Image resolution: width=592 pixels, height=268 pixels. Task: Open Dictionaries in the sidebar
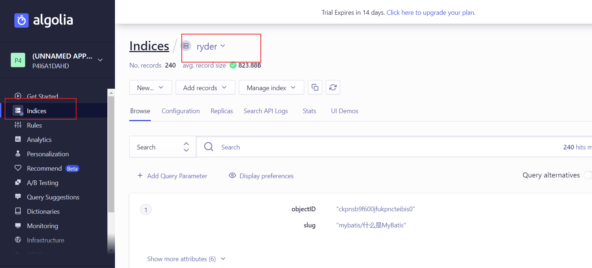pyautogui.click(x=43, y=211)
